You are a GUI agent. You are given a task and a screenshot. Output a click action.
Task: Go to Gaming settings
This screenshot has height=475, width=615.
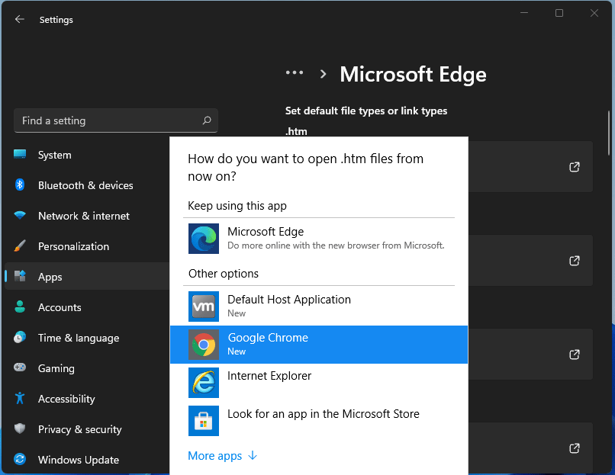87,368
